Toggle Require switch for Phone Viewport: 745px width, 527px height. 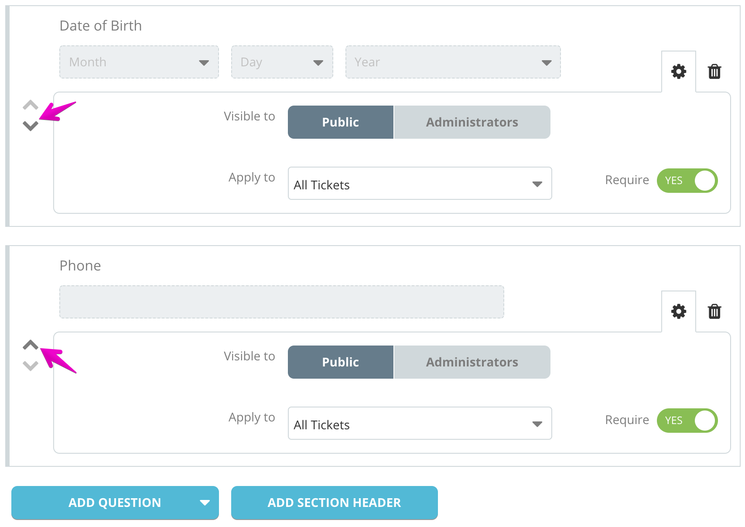point(687,421)
